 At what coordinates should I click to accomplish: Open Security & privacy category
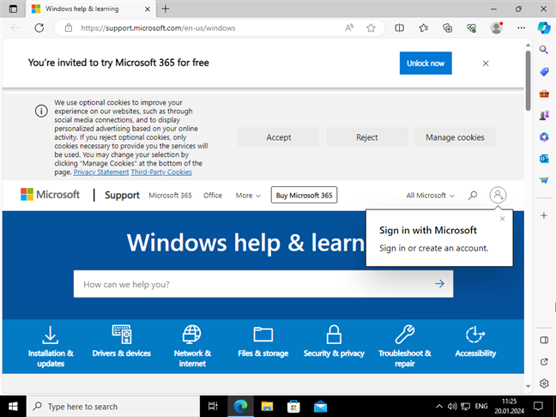coord(334,341)
